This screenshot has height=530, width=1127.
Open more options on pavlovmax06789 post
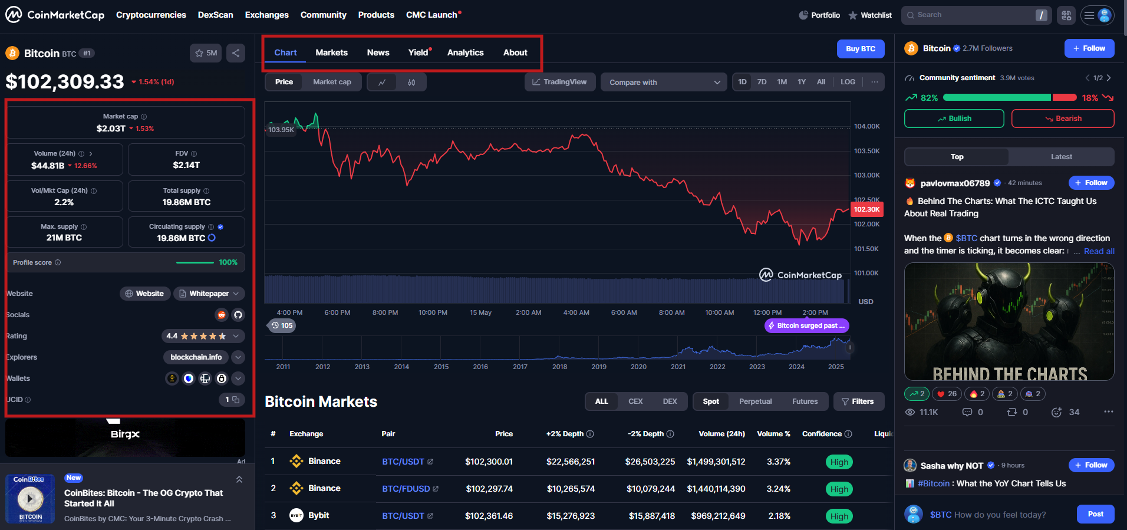[1108, 412]
